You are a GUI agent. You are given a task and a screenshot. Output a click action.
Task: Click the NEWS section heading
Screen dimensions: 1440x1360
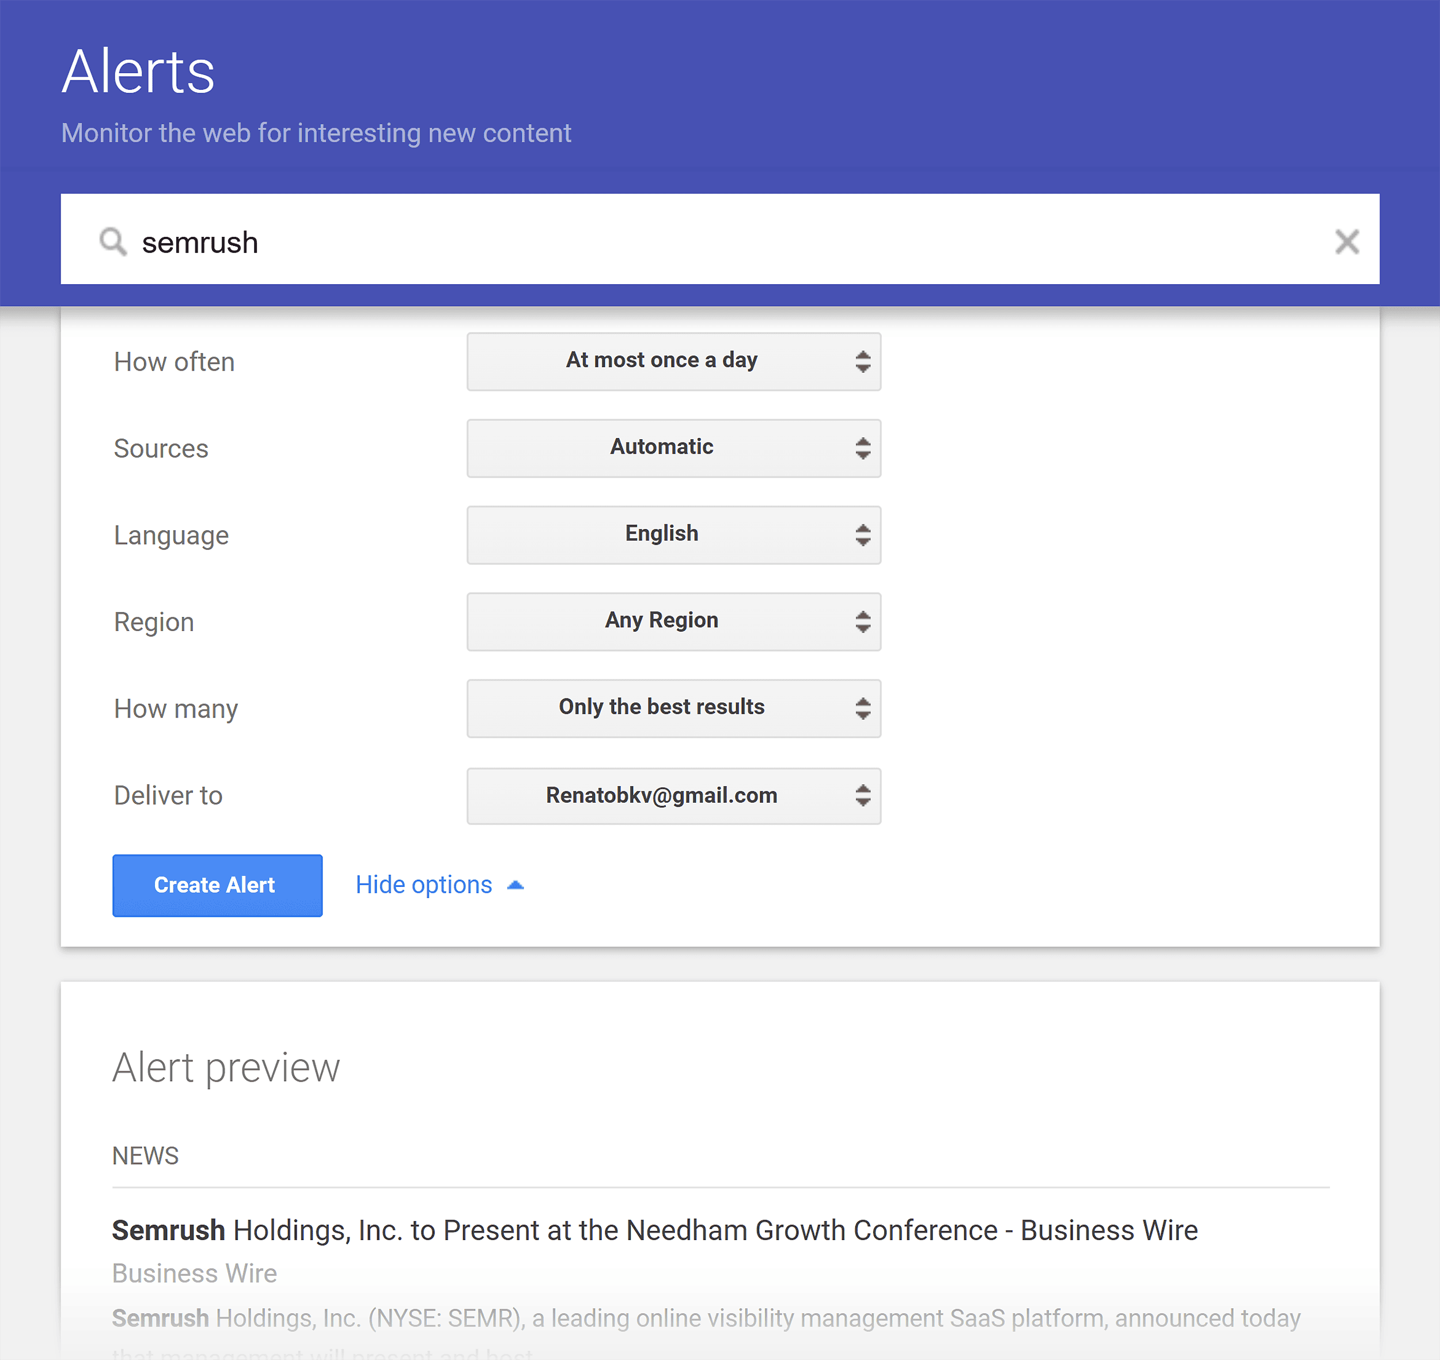(145, 1155)
